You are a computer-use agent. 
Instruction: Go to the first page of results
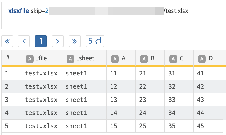[7, 41]
